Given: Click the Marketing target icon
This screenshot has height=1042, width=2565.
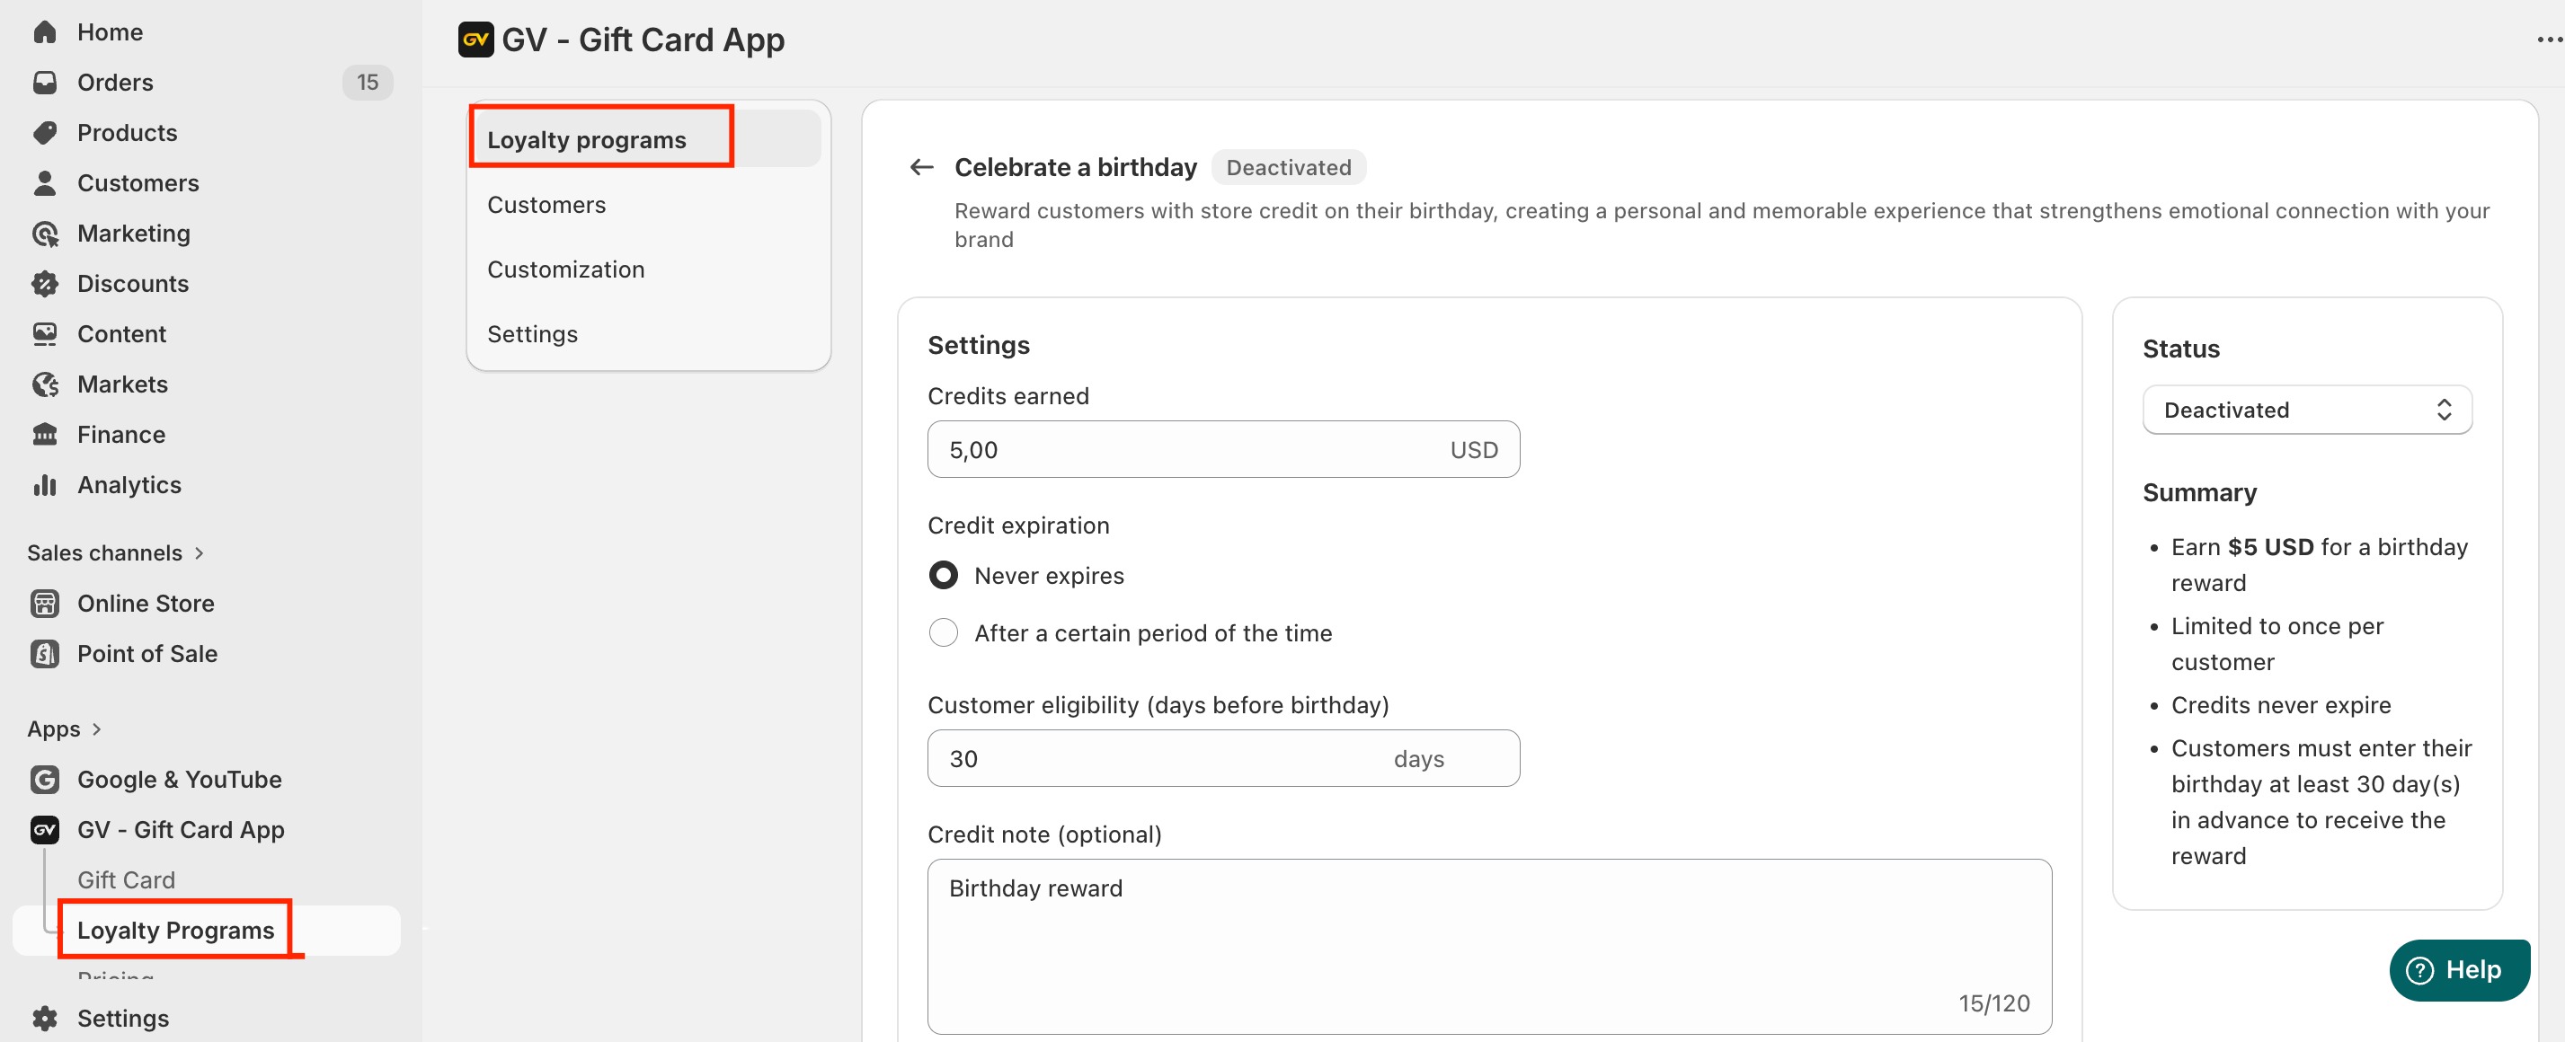Looking at the screenshot, I should coord(45,233).
